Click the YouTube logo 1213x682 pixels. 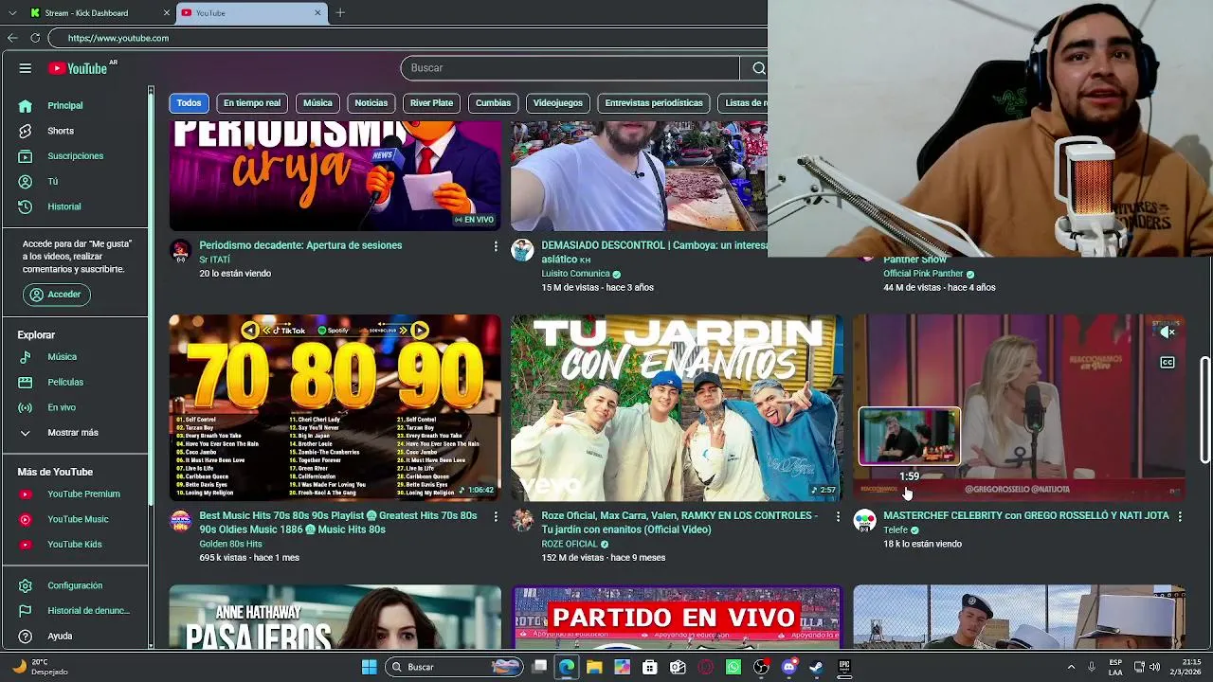[x=78, y=68]
